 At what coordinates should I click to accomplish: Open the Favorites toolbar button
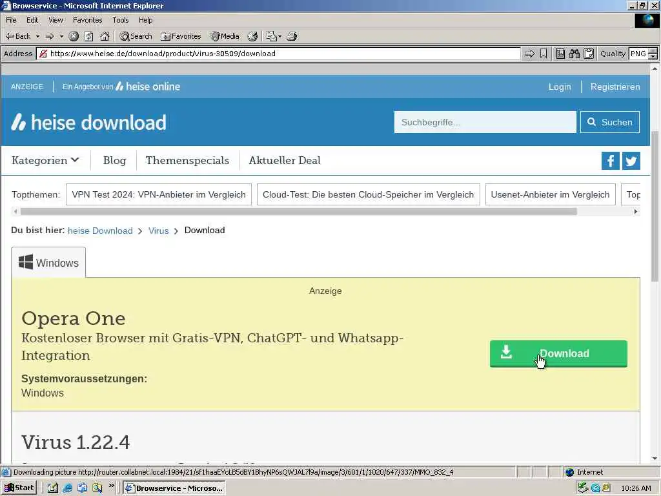[x=181, y=36]
